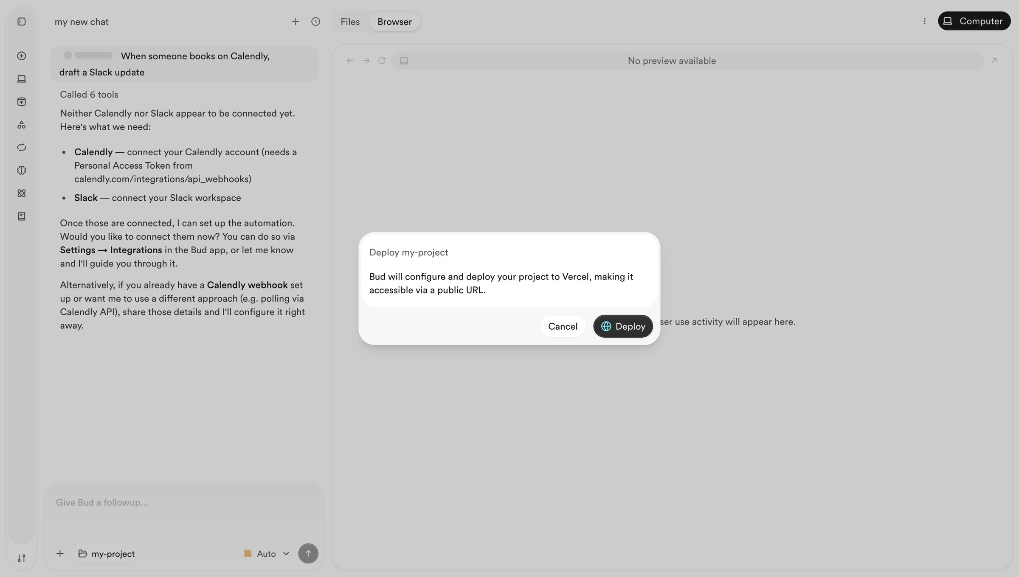Open the brain memory sidebar icon

click(22, 171)
